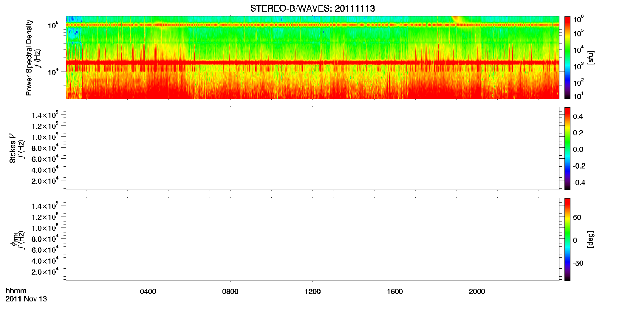Click the 0400 time tick label
Screen dimensions: 625x322
coord(148,292)
